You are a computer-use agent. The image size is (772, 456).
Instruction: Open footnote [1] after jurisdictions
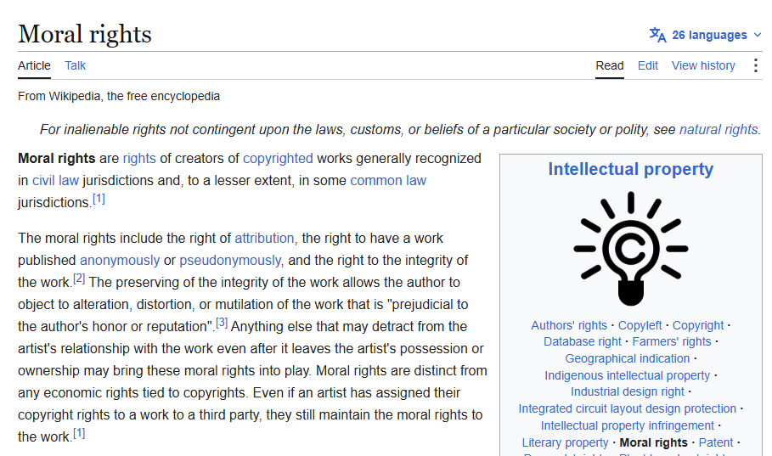[99, 199]
